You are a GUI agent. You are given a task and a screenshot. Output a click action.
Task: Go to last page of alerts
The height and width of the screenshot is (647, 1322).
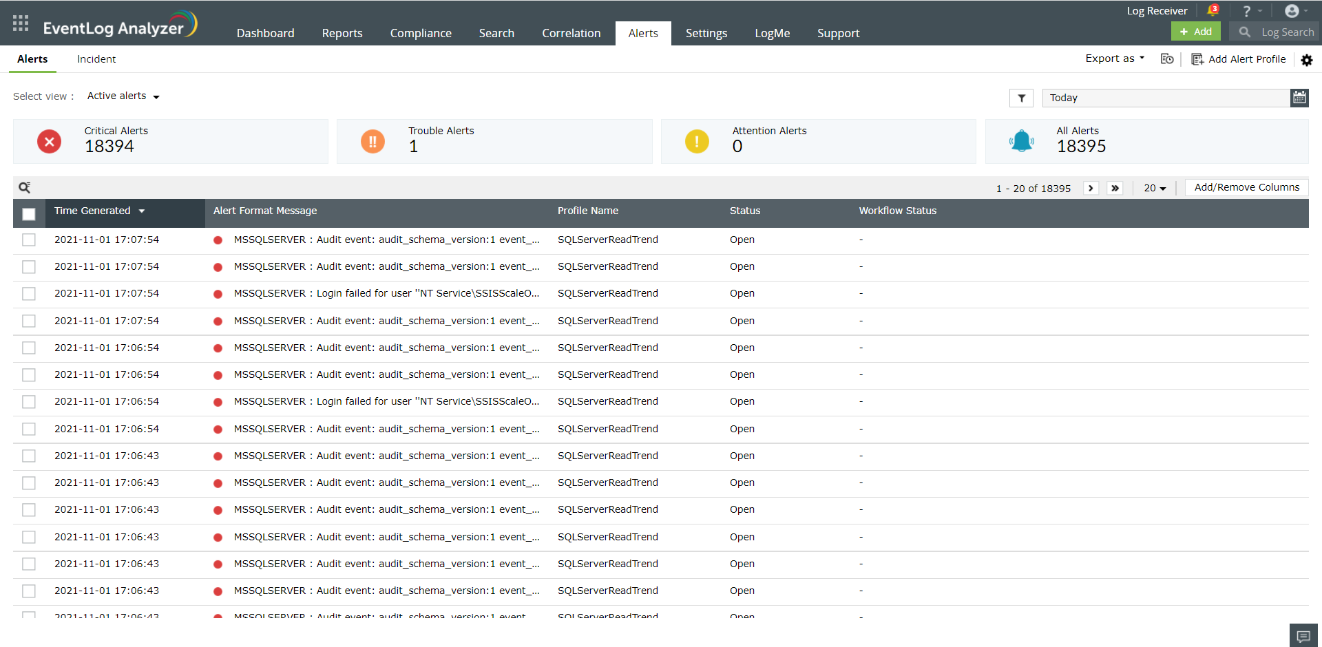[1115, 188]
